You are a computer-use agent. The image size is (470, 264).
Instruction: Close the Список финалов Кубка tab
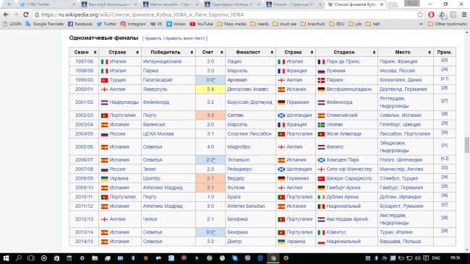point(382,4)
